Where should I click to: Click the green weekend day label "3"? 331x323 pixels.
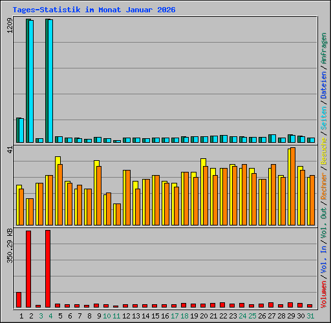pyautogui.click(x=41, y=316)
